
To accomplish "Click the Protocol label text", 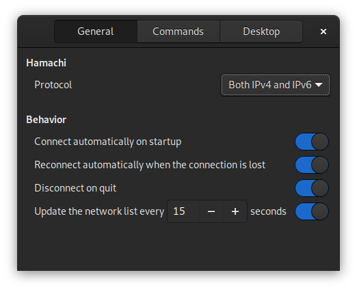I will pos(53,85).
